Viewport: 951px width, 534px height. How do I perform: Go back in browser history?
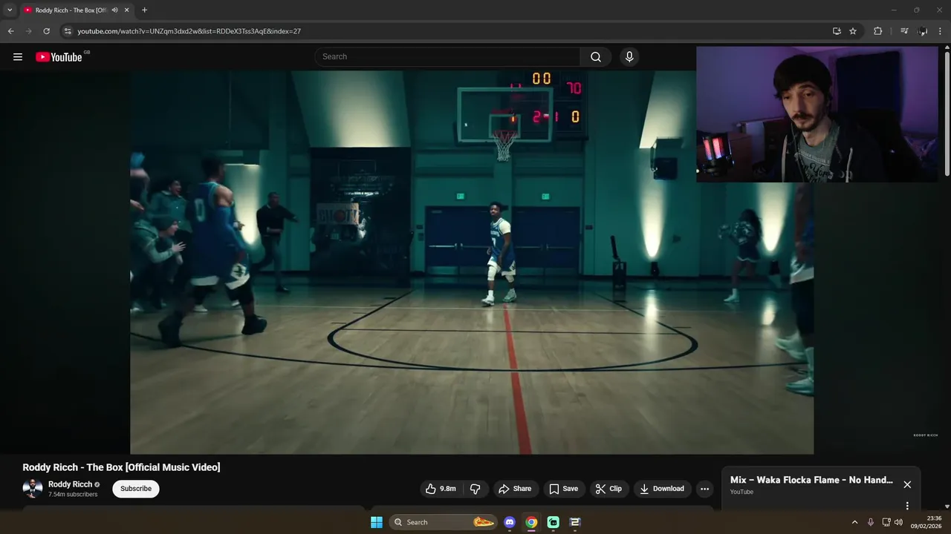tap(10, 31)
